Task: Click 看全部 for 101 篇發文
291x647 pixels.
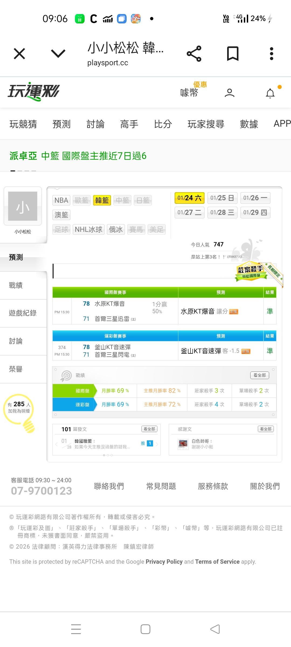Action: coord(149,429)
